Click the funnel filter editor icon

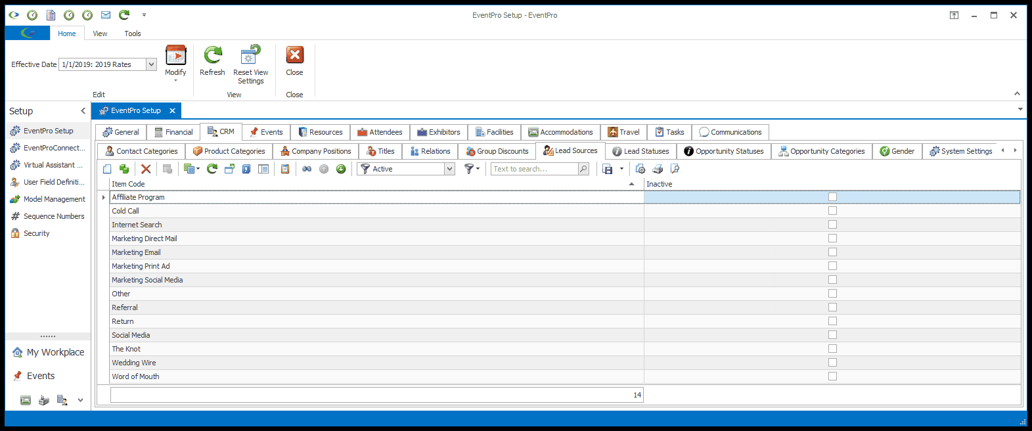[x=468, y=169]
